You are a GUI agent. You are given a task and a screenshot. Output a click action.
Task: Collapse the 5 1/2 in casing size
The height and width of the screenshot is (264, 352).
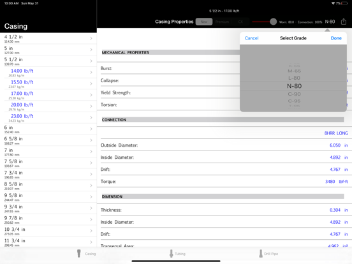coord(48,61)
